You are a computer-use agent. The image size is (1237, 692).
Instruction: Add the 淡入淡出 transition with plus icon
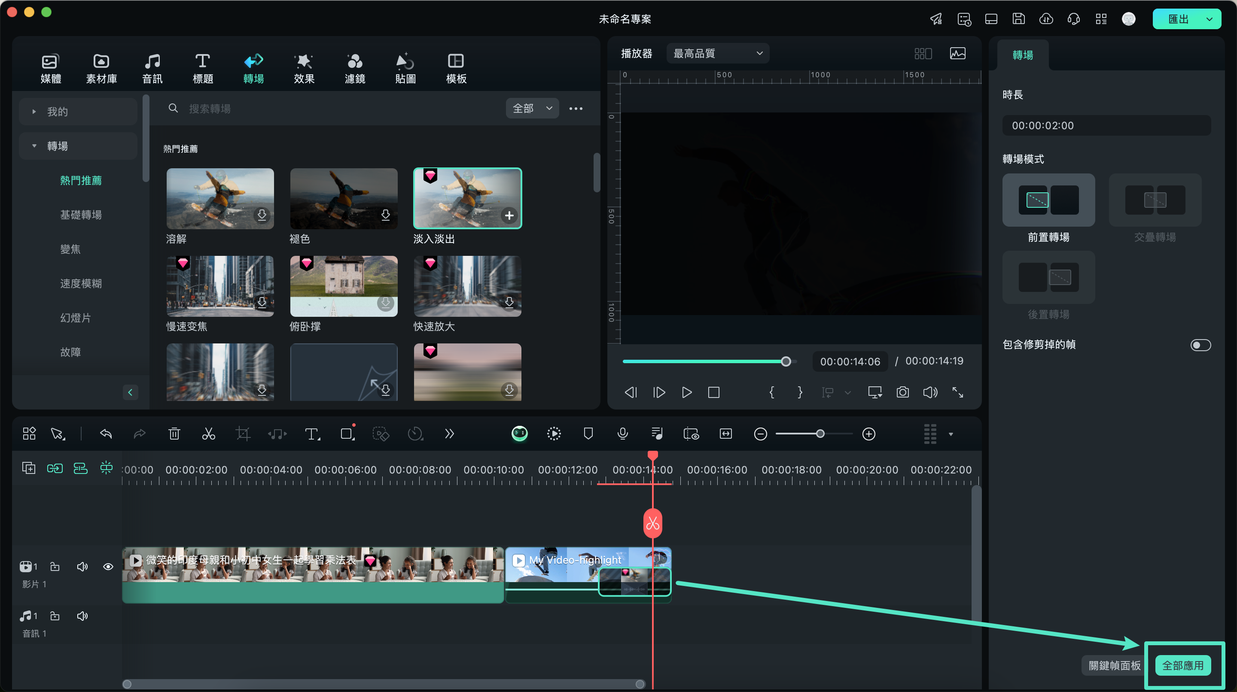tap(509, 215)
